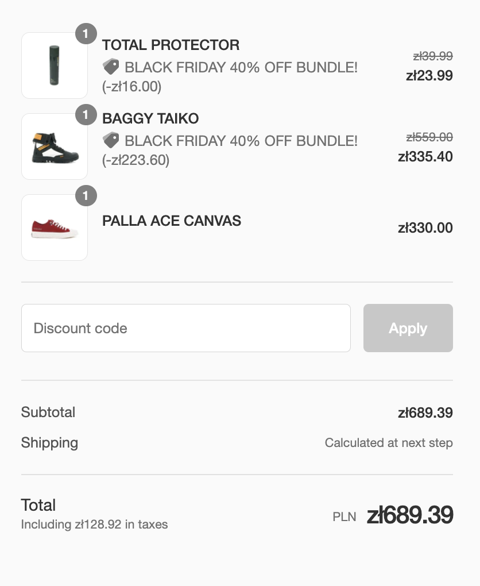Open the Baggy Taiko boot thumbnail

tap(55, 146)
